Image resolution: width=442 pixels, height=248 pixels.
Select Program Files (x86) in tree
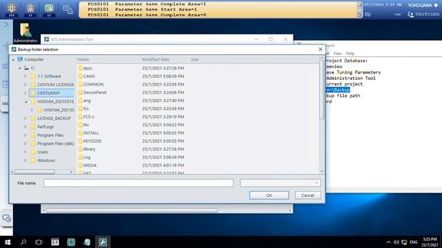[55, 144]
